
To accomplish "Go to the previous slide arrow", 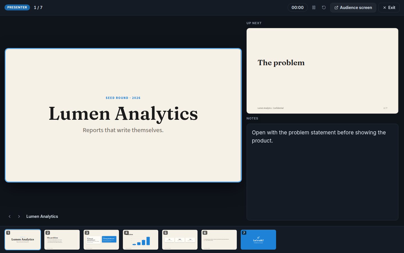I will coord(10,216).
